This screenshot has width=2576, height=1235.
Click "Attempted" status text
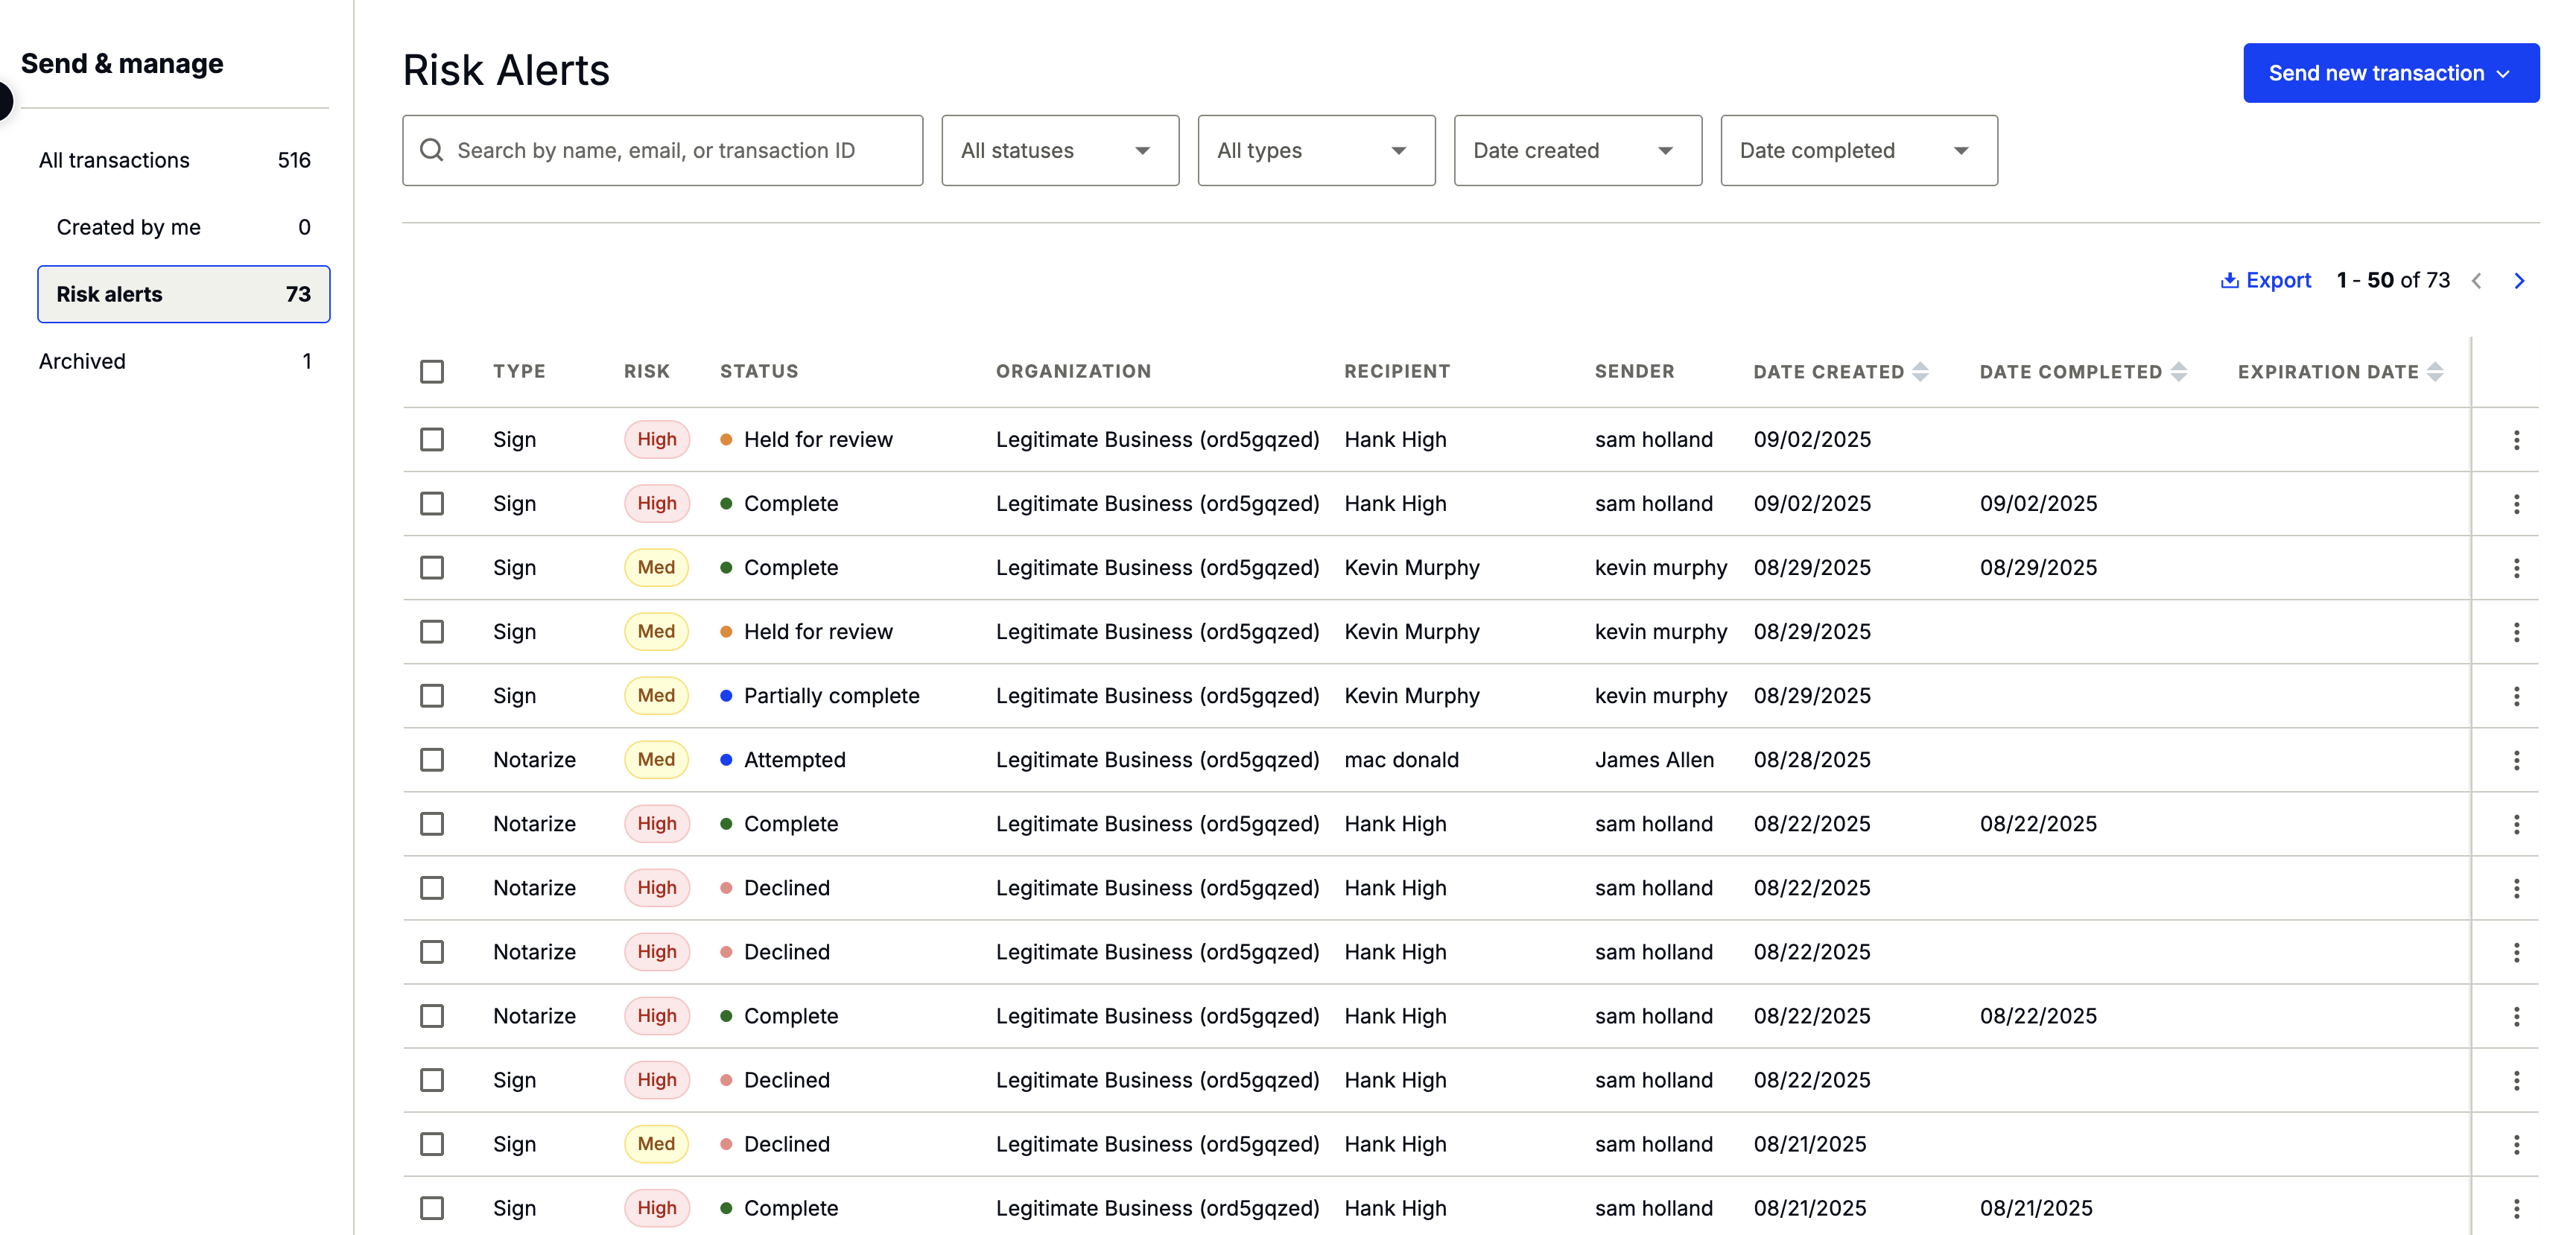pos(794,760)
